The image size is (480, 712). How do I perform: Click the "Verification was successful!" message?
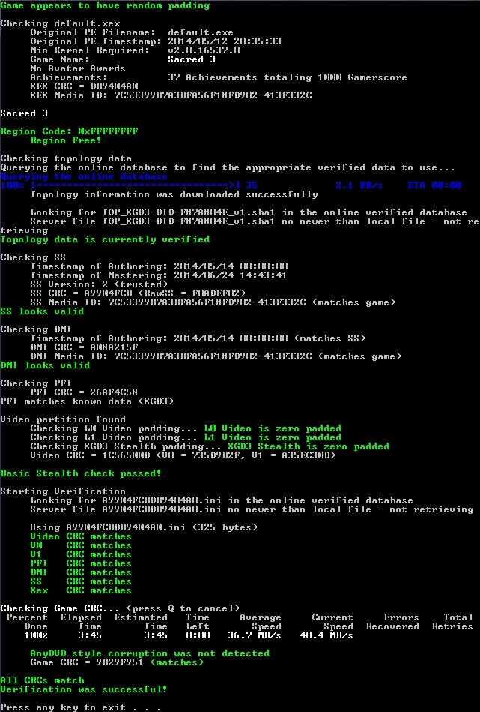pyautogui.click(x=84, y=689)
